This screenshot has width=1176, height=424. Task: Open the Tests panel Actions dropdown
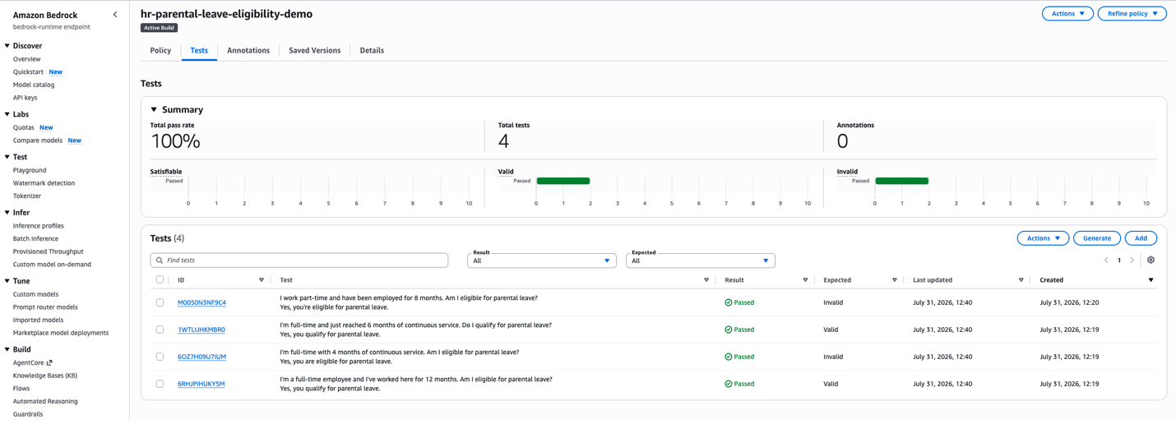click(1043, 238)
